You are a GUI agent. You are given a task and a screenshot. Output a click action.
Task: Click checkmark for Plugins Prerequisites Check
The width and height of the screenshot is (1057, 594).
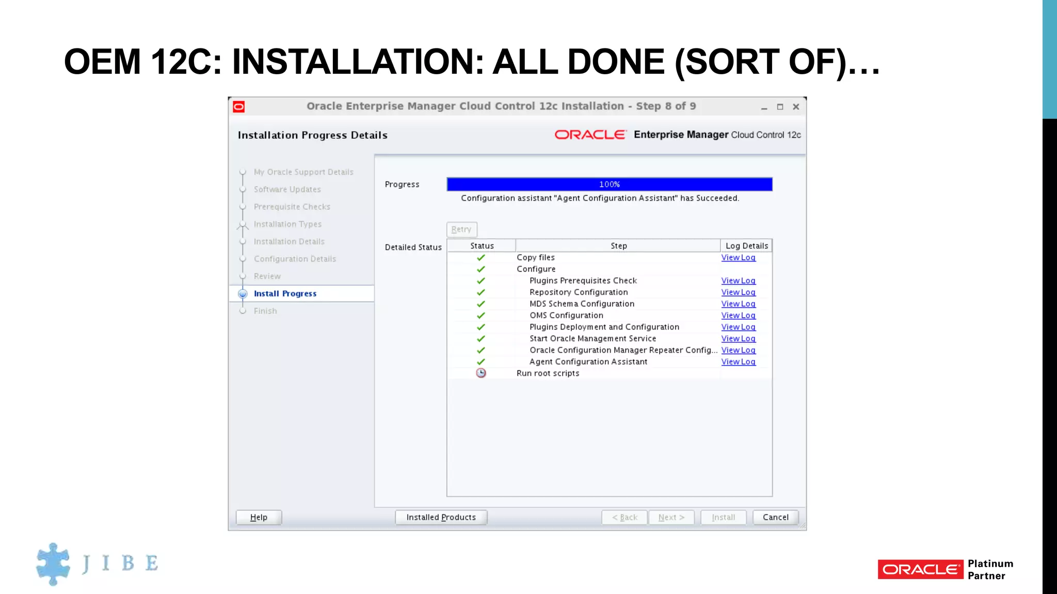pos(481,280)
